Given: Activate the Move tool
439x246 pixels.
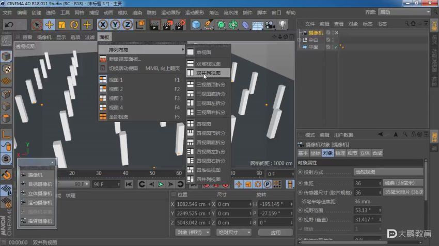Looking at the screenshot, I should pos(49,25).
